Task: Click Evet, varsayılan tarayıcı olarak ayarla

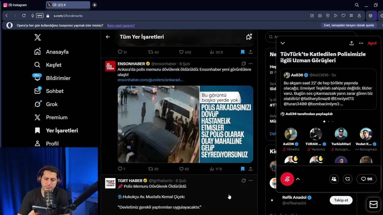Action: click(349, 25)
